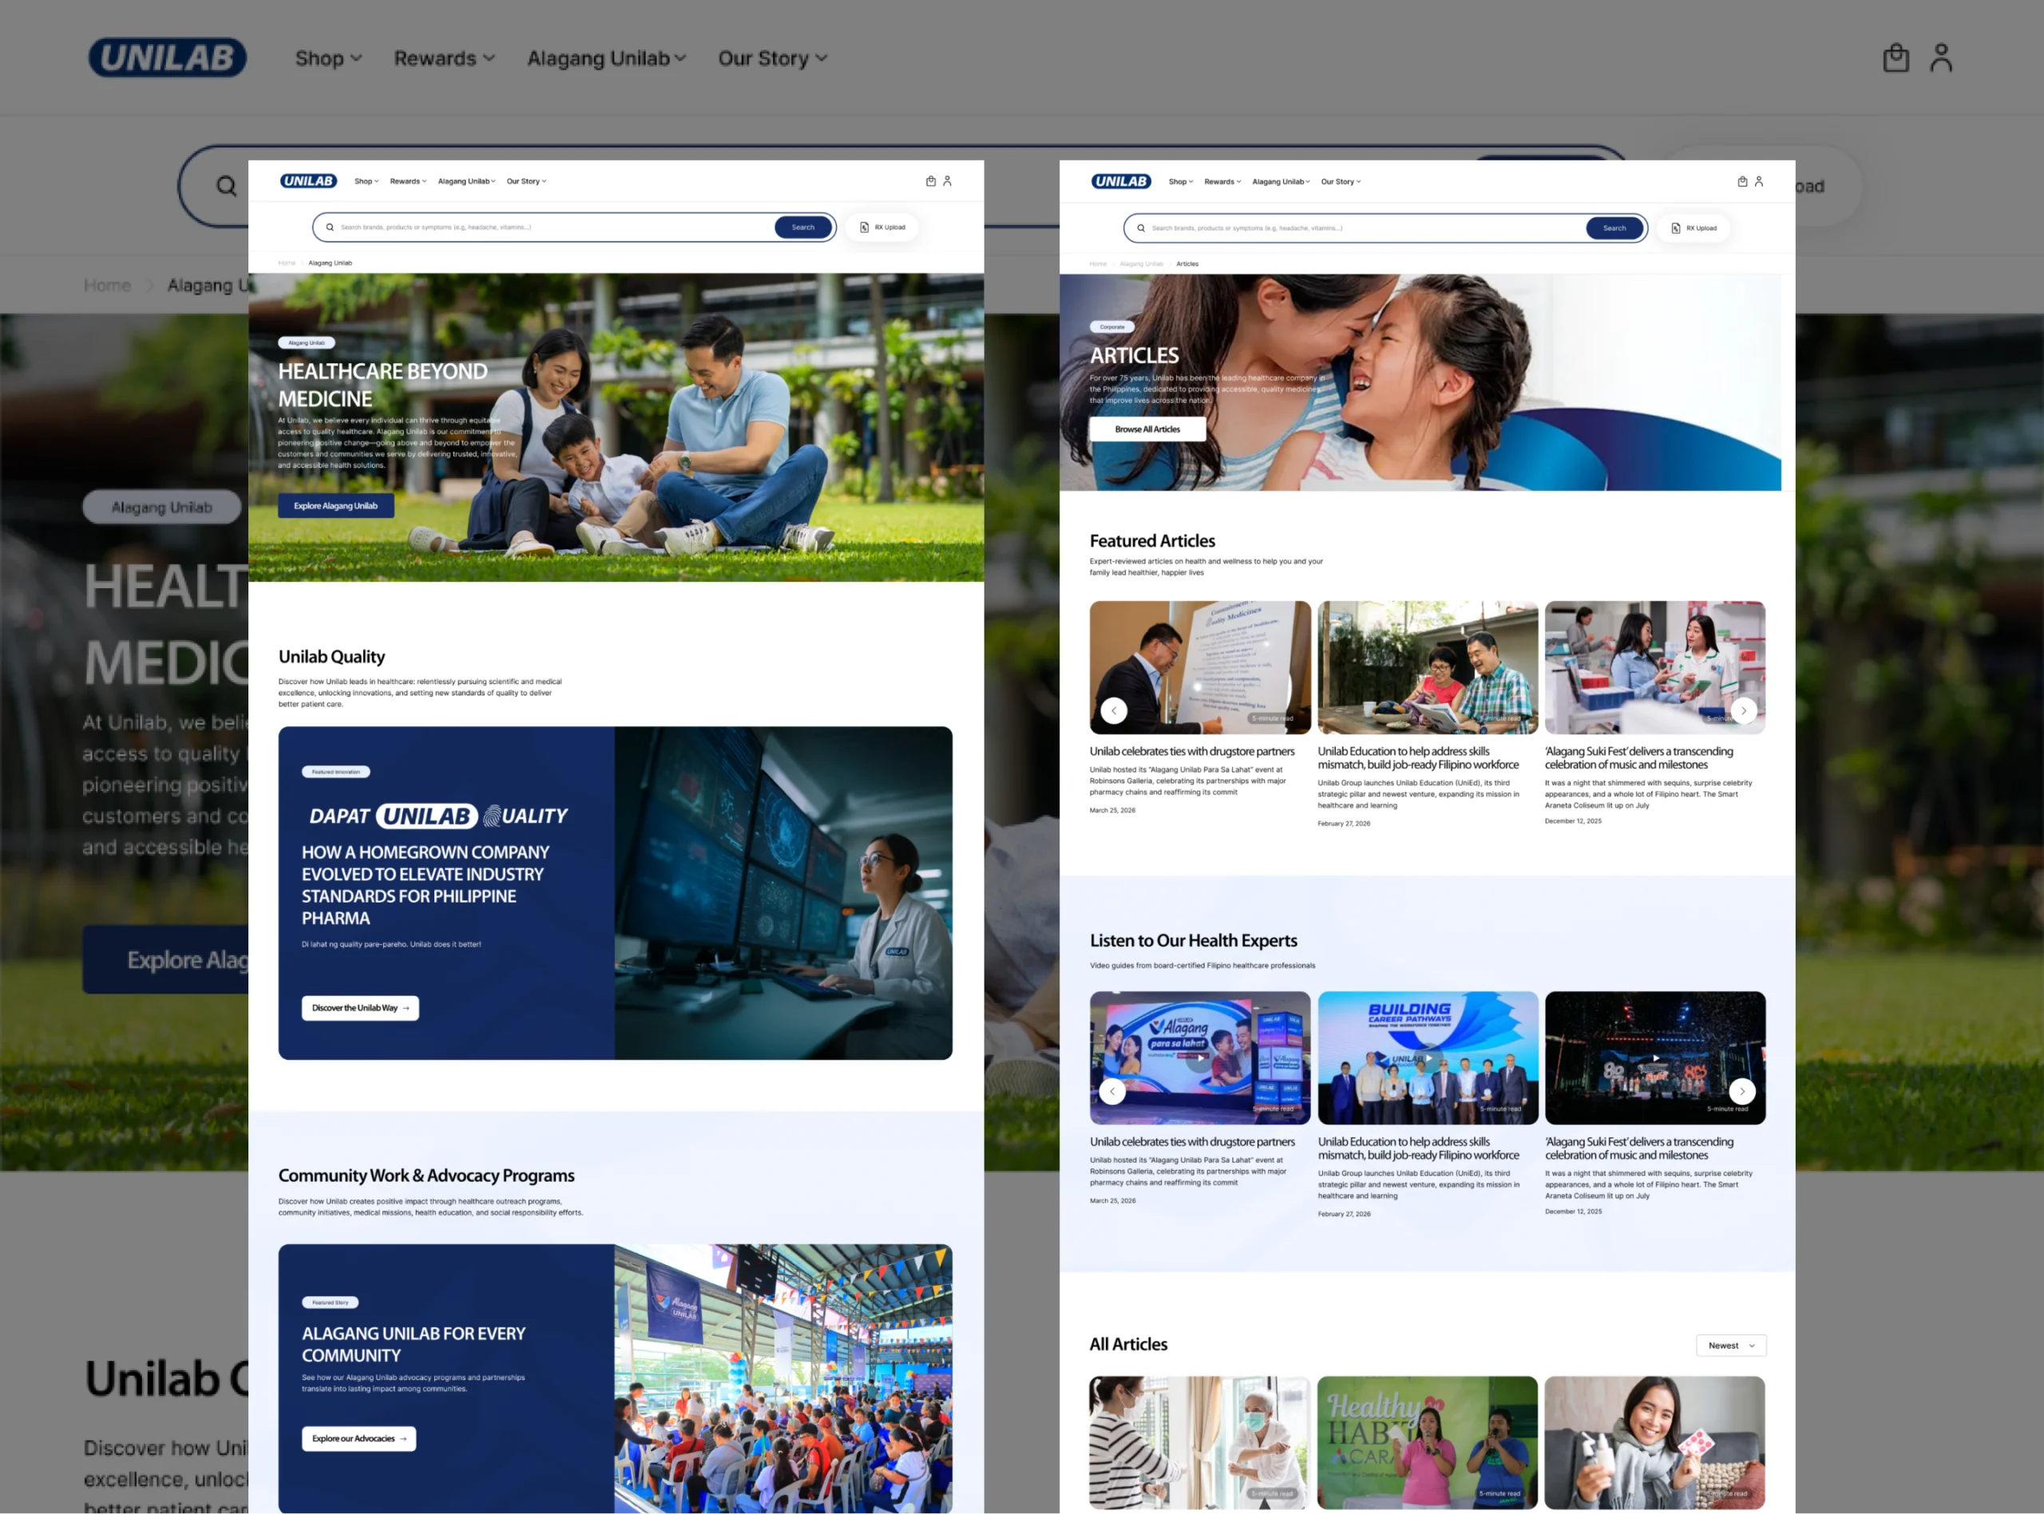Expand Alagang Unilab menu in the background page header

(607, 58)
